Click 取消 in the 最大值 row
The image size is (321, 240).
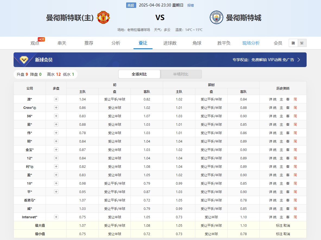click(287, 226)
